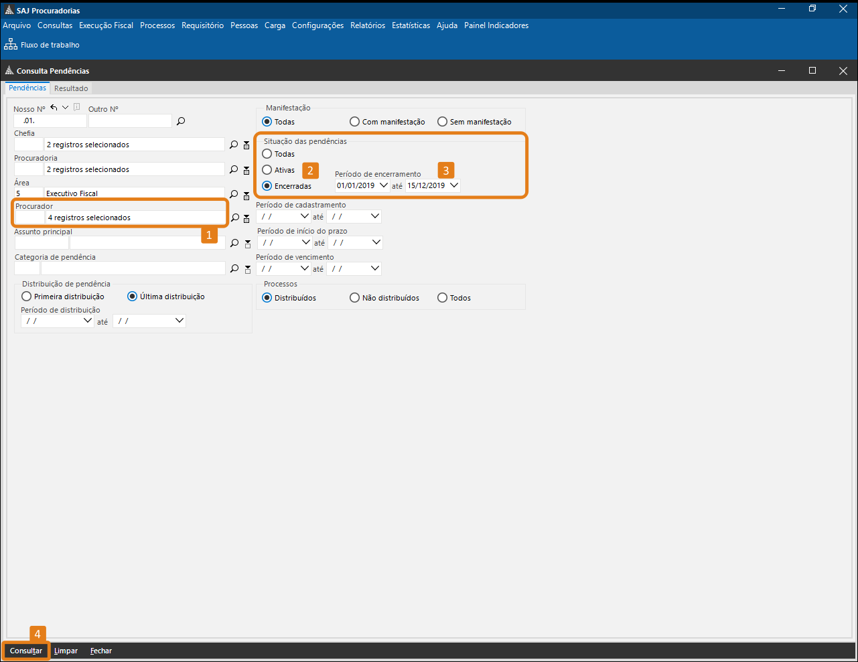858x662 pixels.
Task: Expand the encerramento start date 01/01/2019 dropdown
Action: 383,185
